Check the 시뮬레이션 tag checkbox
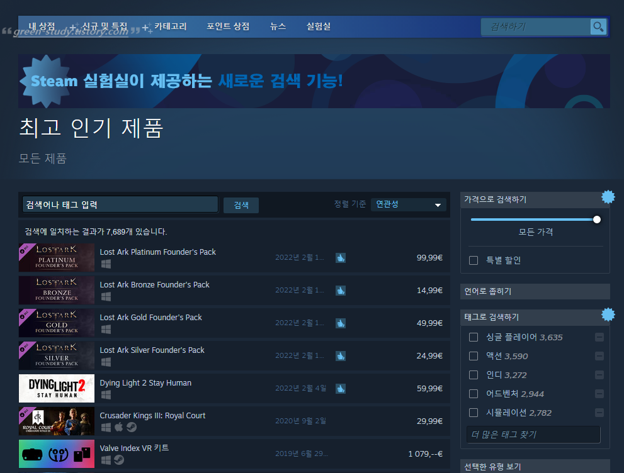The height and width of the screenshot is (473, 624). tap(474, 413)
